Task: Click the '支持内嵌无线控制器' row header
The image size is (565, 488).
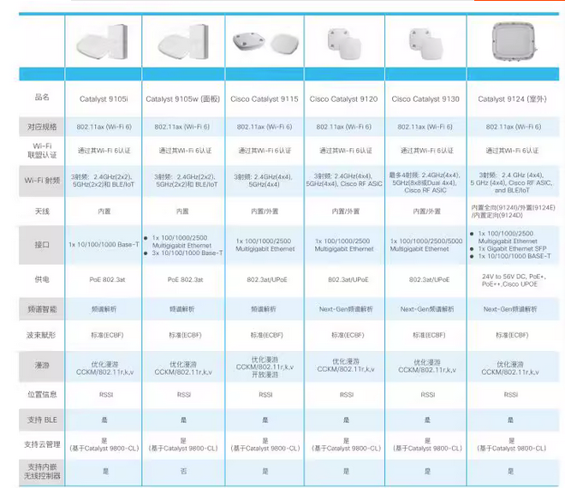Action: tap(42, 472)
